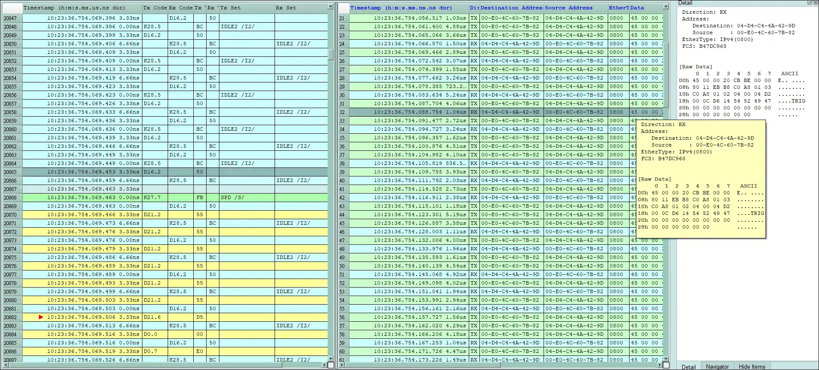Click the Tx Code column header
Image resolution: width=819 pixels, height=370 pixels.
click(x=155, y=8)
